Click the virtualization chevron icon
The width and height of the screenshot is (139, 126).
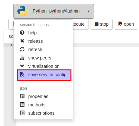pyautogui.click(x=22, y=66)
